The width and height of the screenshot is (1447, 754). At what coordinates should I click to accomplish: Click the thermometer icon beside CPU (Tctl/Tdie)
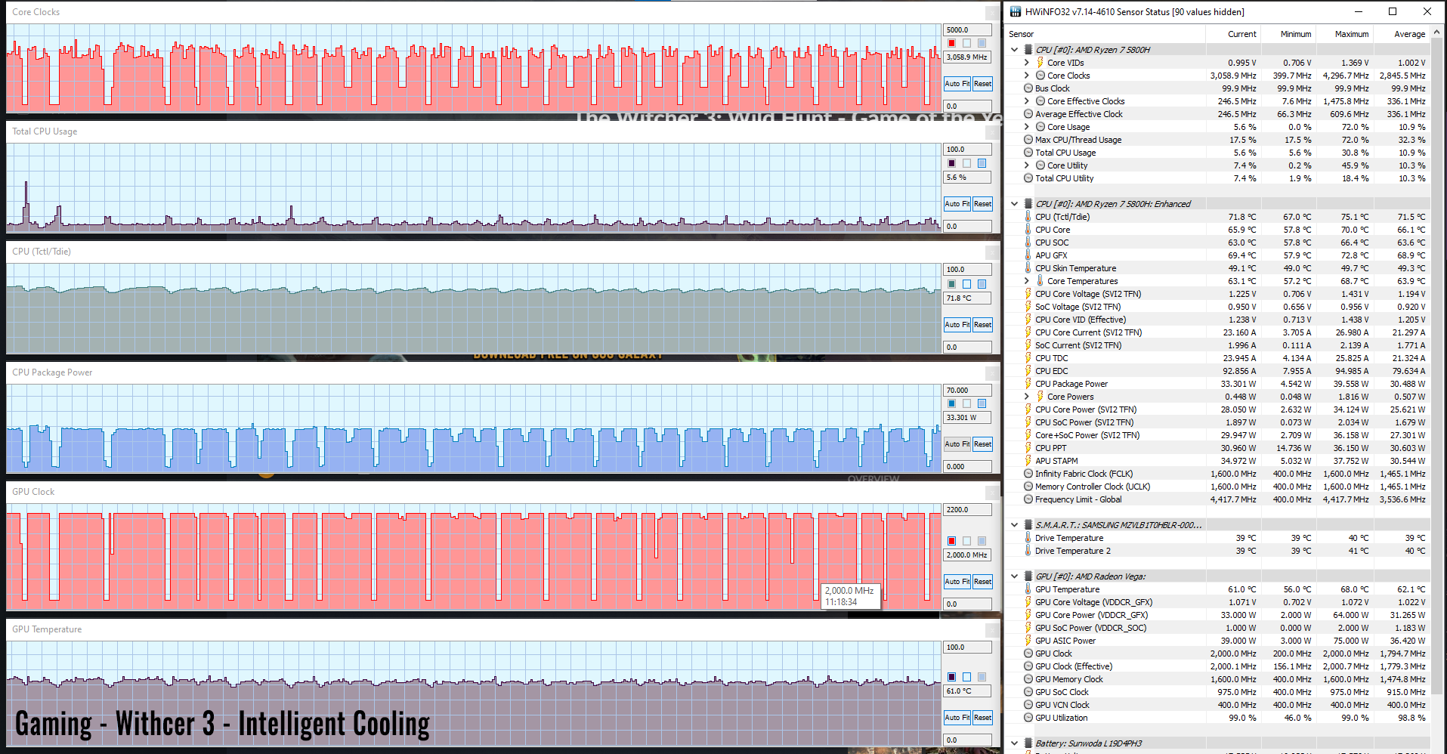[1028, 217]
